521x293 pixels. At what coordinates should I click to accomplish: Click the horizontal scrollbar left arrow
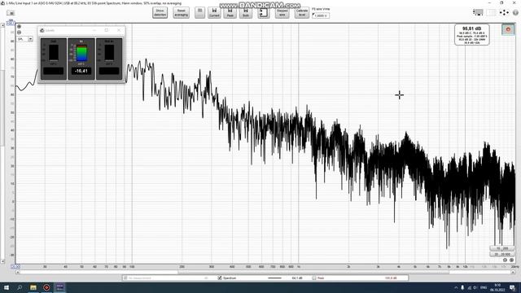pyautogui.click(x=18, y=272)
